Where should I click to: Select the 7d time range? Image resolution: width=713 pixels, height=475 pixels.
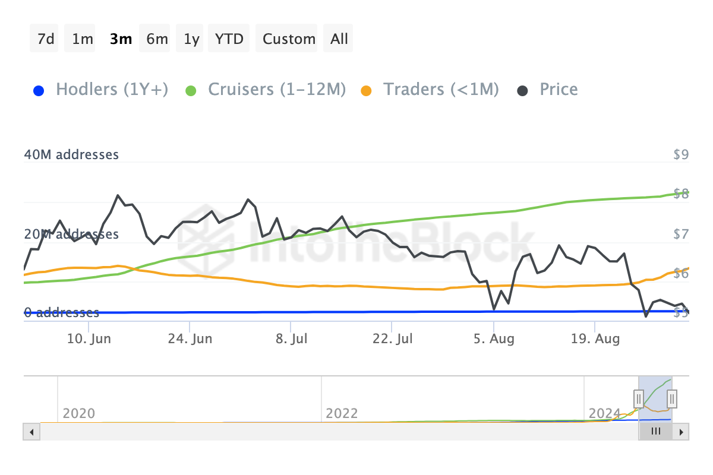pos(46,39)
